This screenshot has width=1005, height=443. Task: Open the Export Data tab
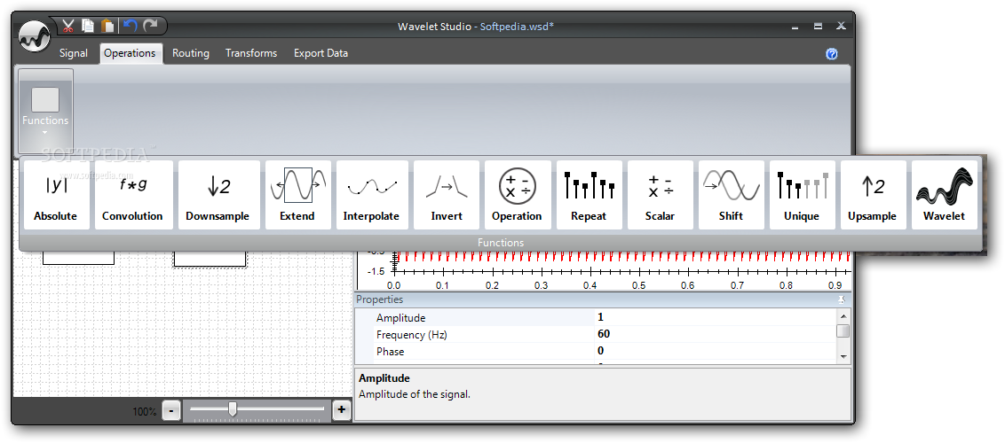tap(321, 53)
